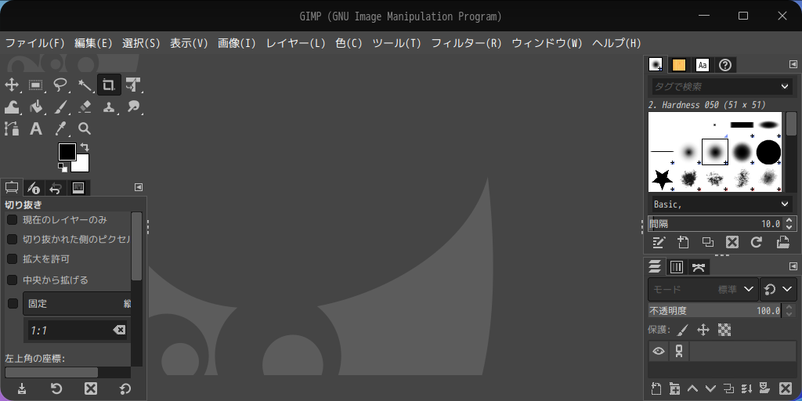The height and width of the screenshot is (401, 802).
Task: Swap foreground and background colors arrow
Action: pos(85,147)
